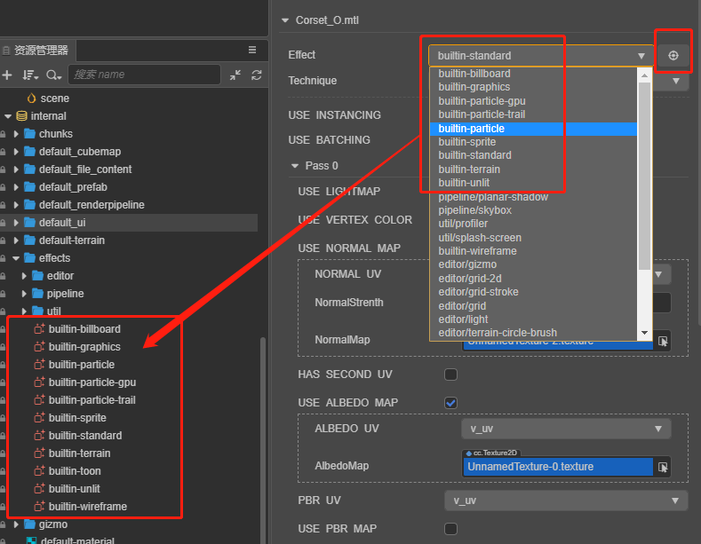
Task: Click the effect list scroll down arrow
Action: [644, 333]
